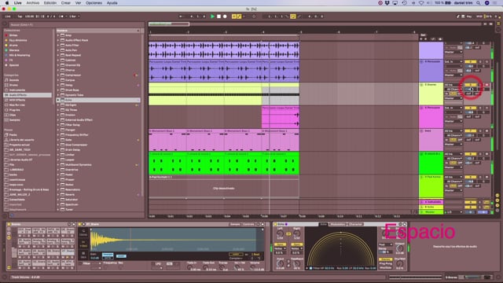503x283 pixels.
Task: Select Multiband Dynamics in effects list
Action: [x=79, y=164]
